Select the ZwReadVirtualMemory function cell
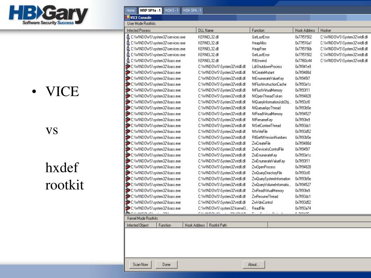This screenshot has height=278, width=371. click(x=268, y=191)
